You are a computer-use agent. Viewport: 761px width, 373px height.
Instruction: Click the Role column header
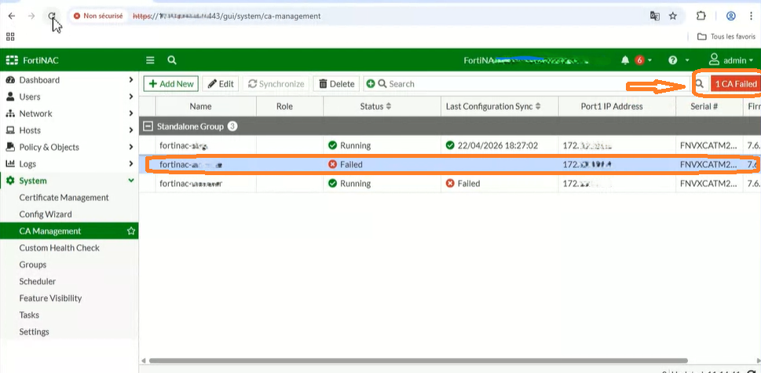tap(284, 106)
